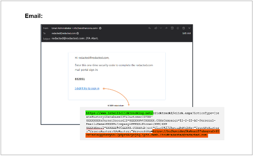Click the 'Email:' heading

click(x=34, y=16)
